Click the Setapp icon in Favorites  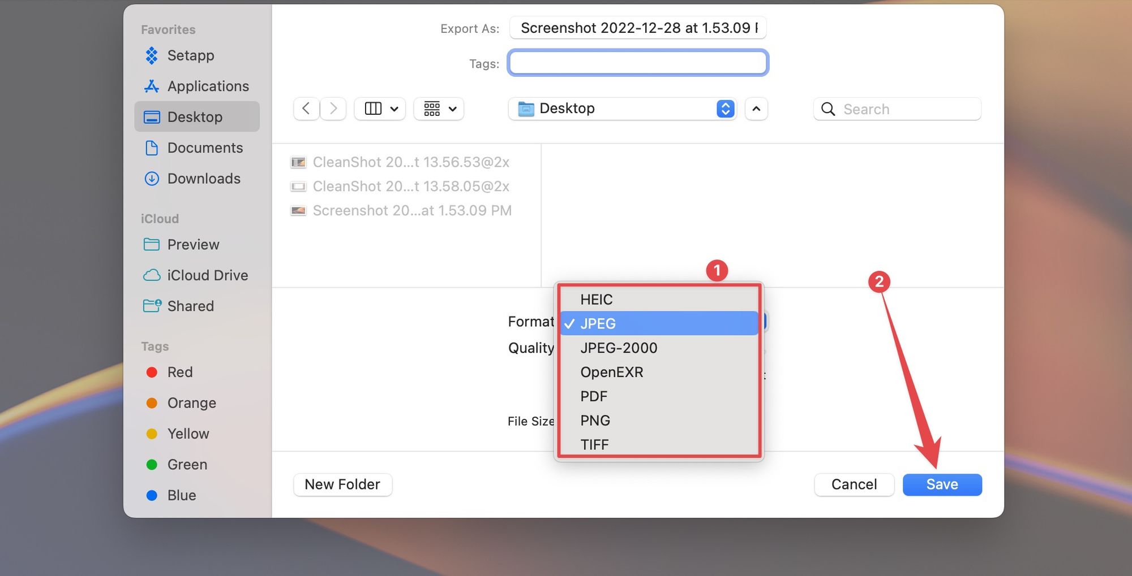coord(152,55)
